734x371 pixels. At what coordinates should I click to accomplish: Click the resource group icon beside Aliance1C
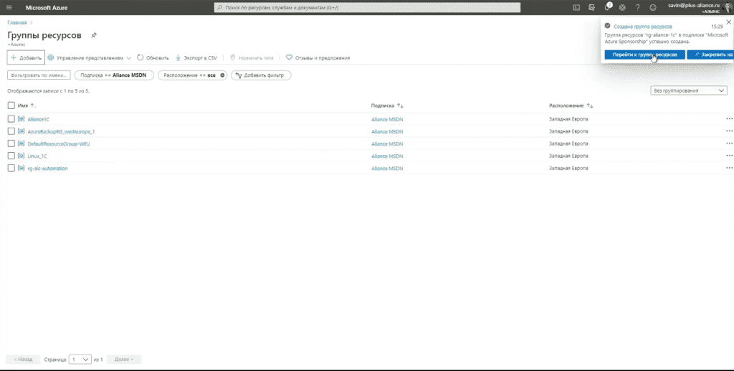tap(21, 119)
